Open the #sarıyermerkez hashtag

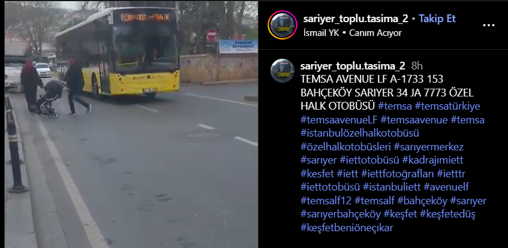pyautogui.click(x=429, y=147)
